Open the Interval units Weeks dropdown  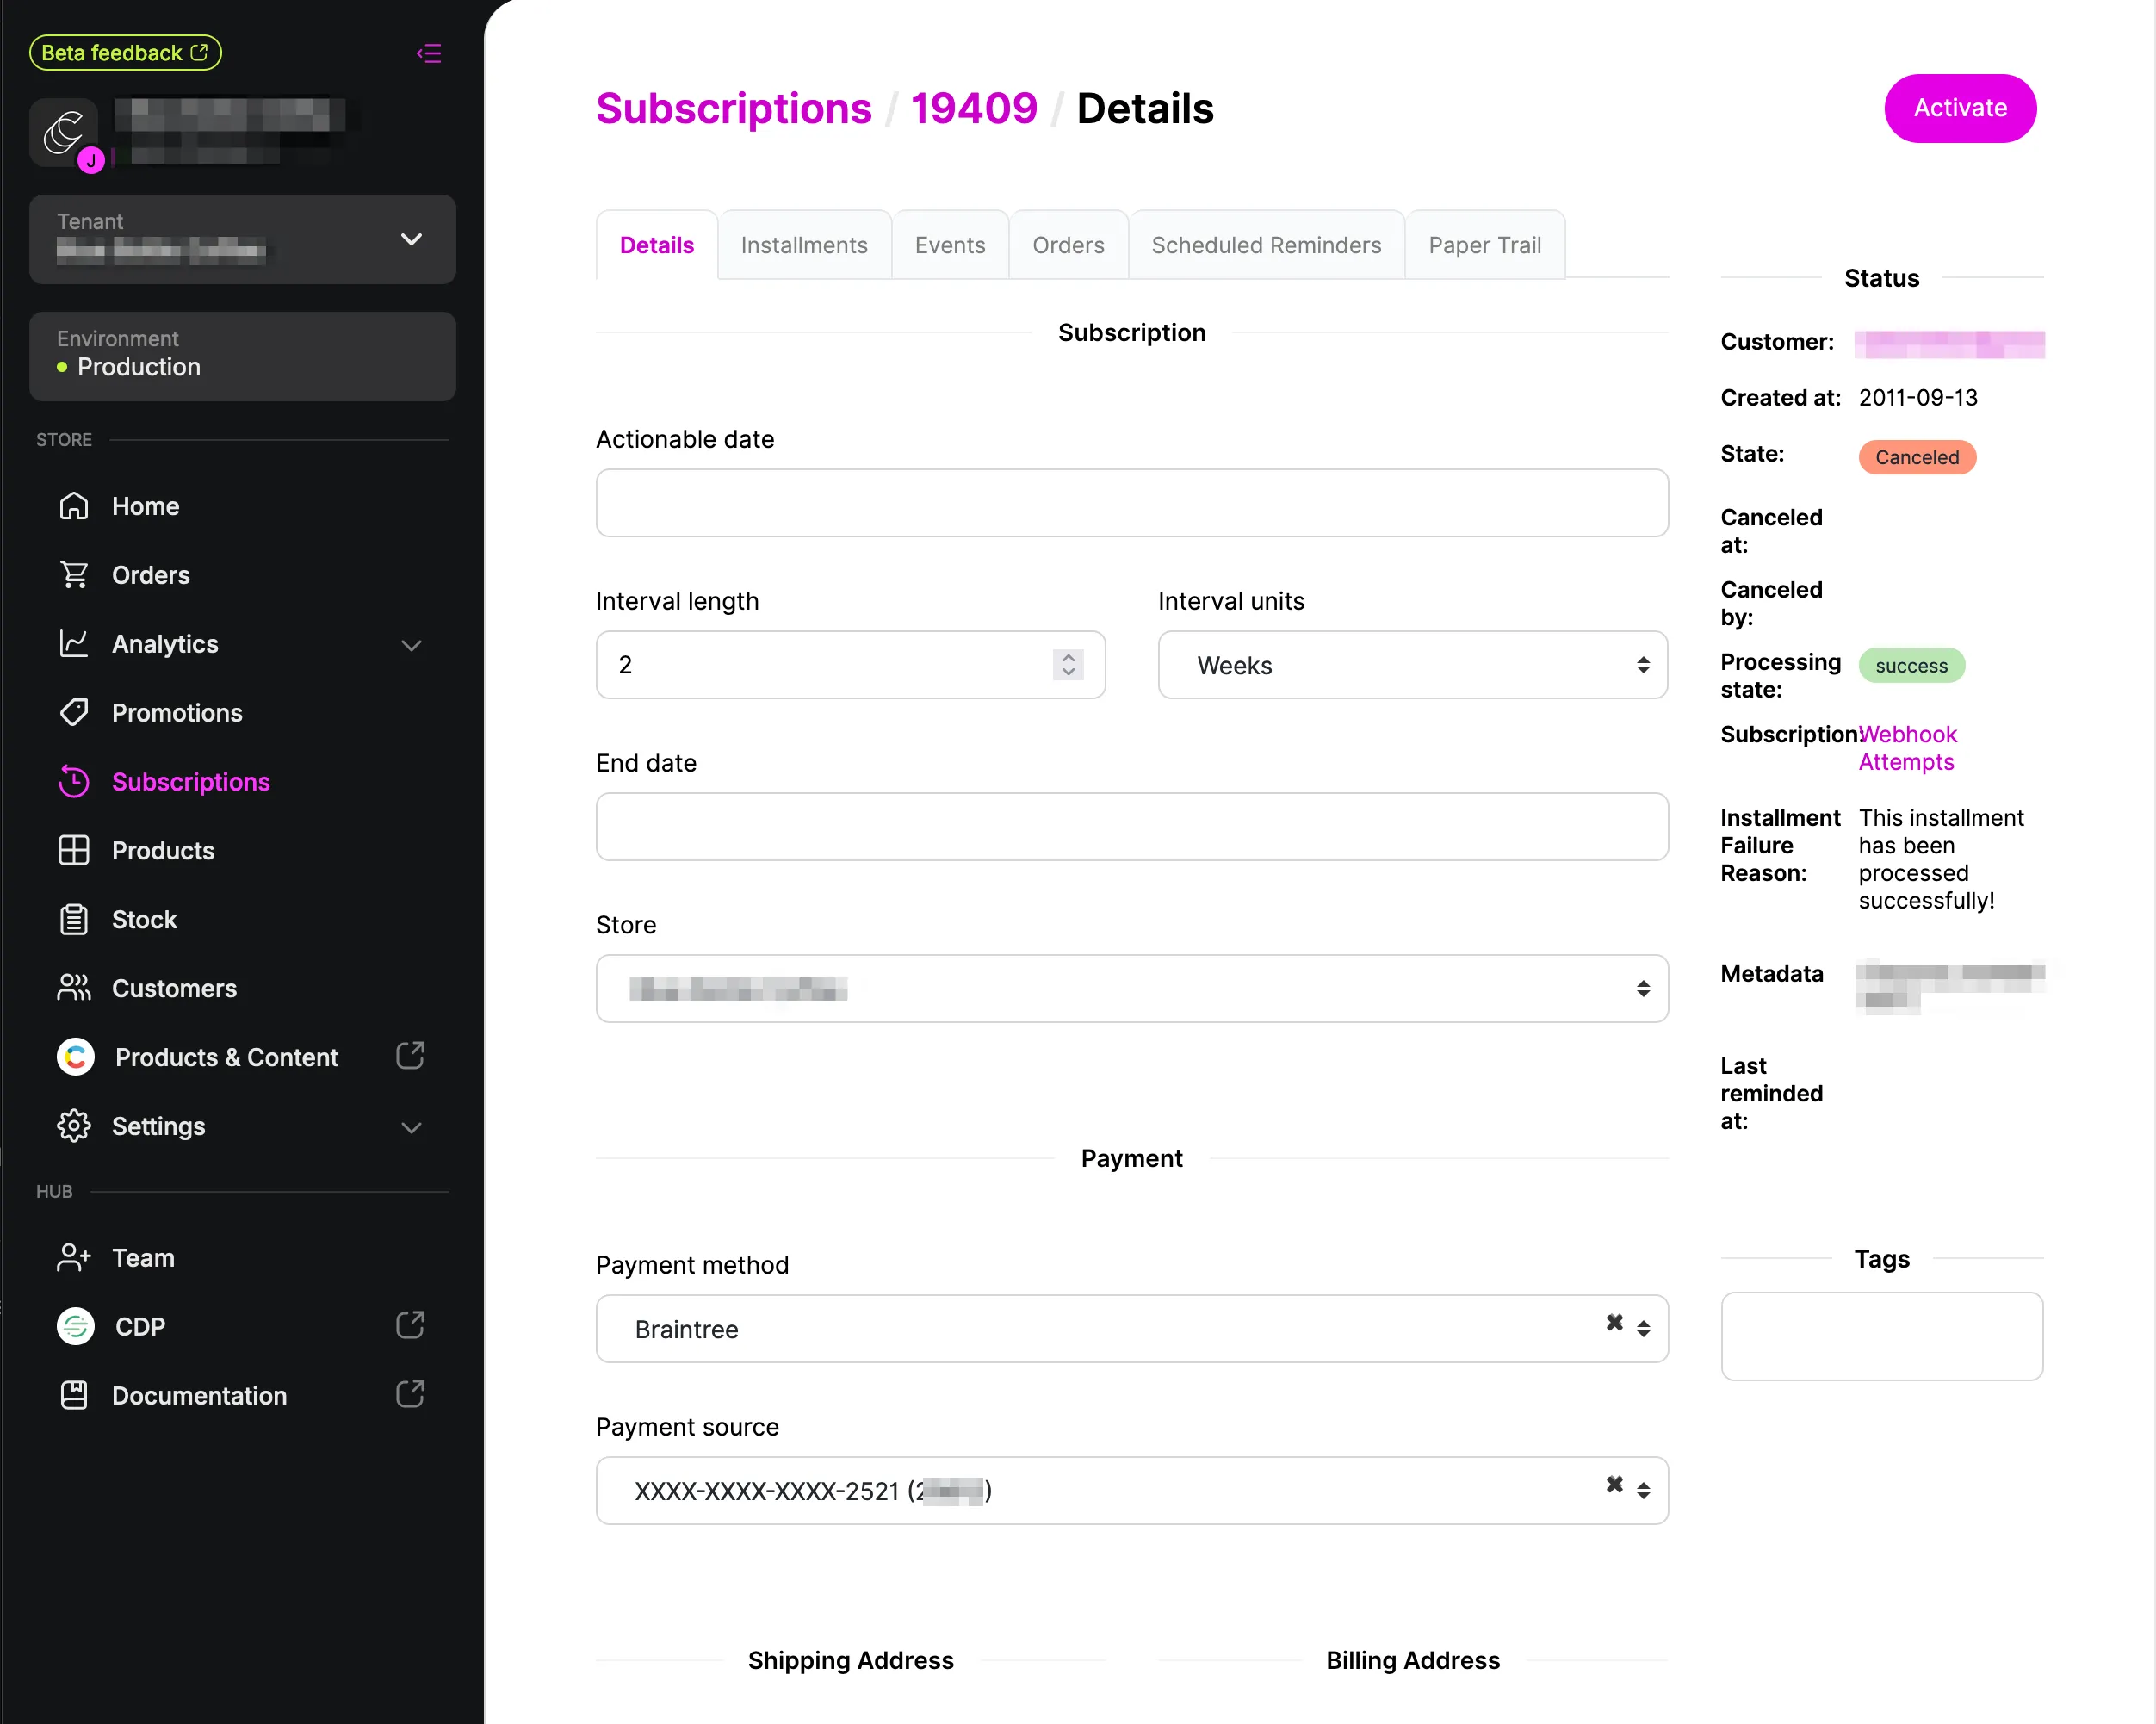pyautogui.click(x=1412, y=665)
